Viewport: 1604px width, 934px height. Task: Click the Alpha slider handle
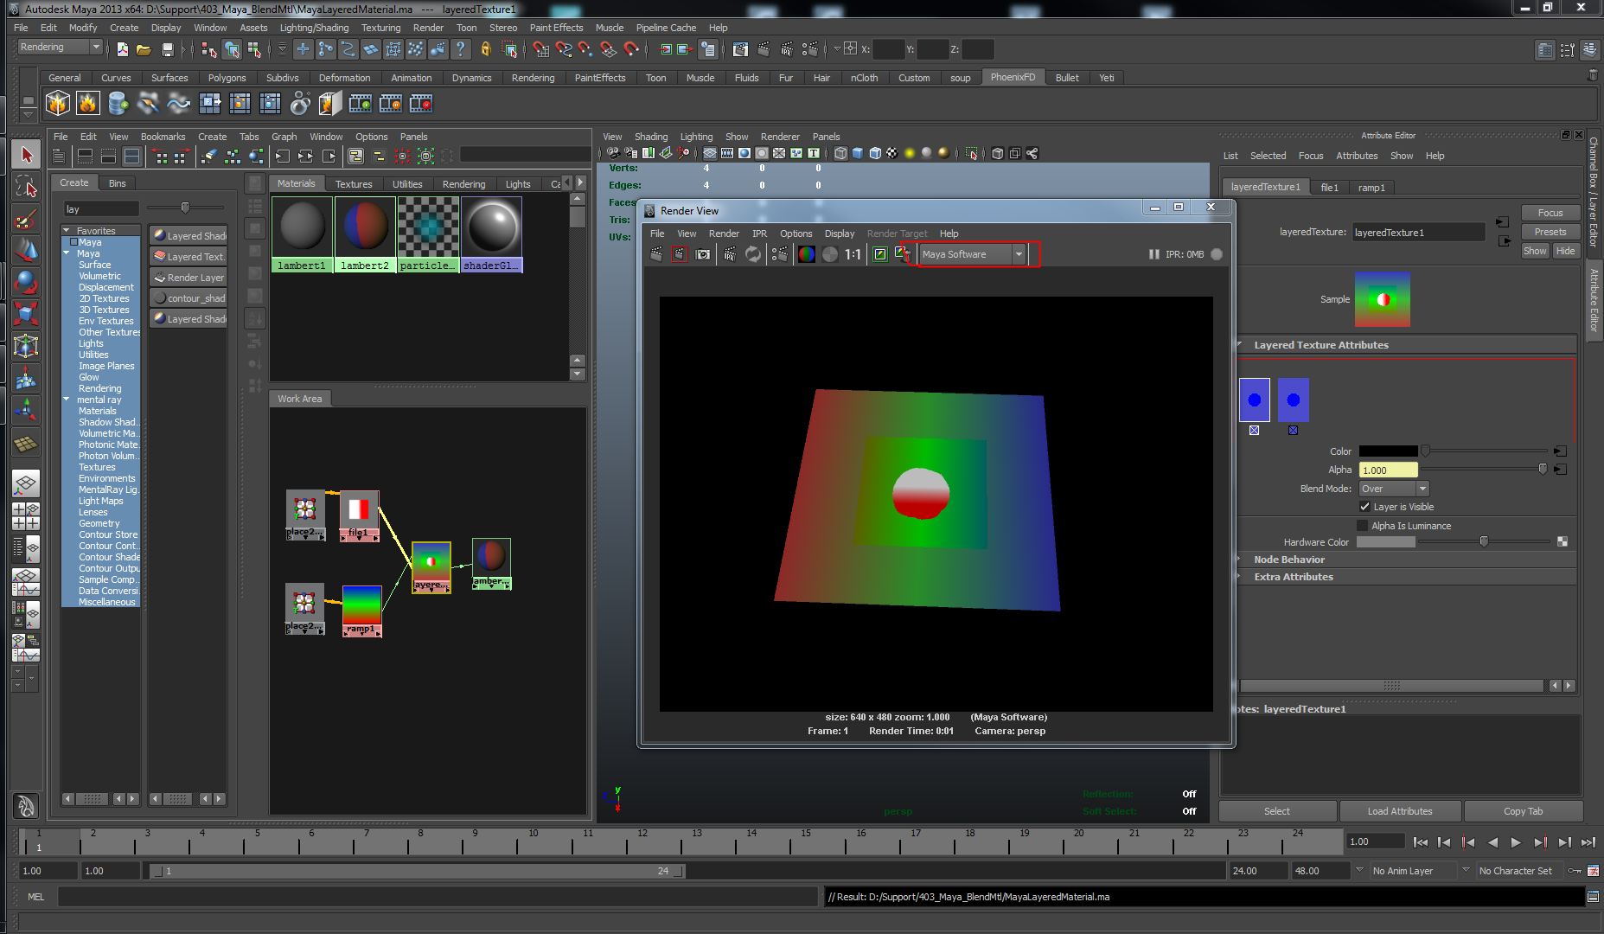click(1542, 470)
